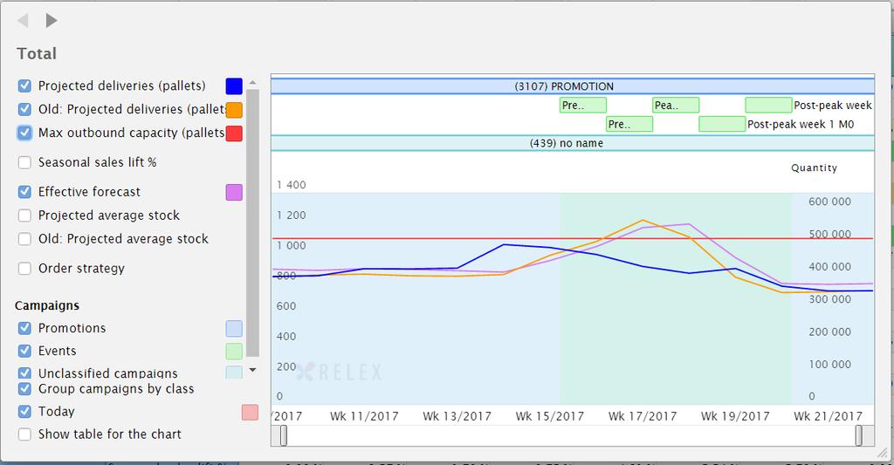This screenshot has width=894, height=465.
Task: Select the 'Pea..' event block
Action: pos(676,105)
